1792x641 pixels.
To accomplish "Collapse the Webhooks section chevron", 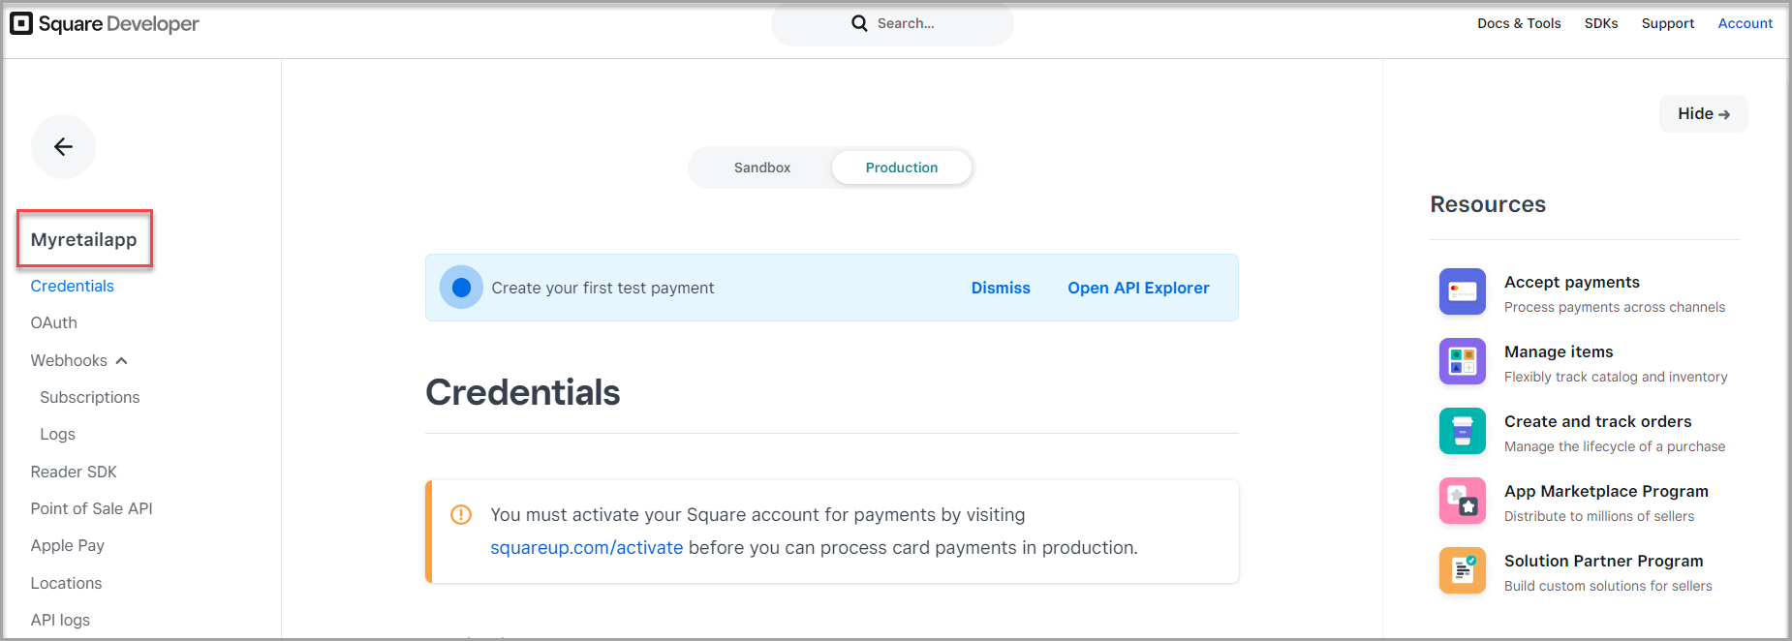I will pyautogui.click(x=121, y=361).
